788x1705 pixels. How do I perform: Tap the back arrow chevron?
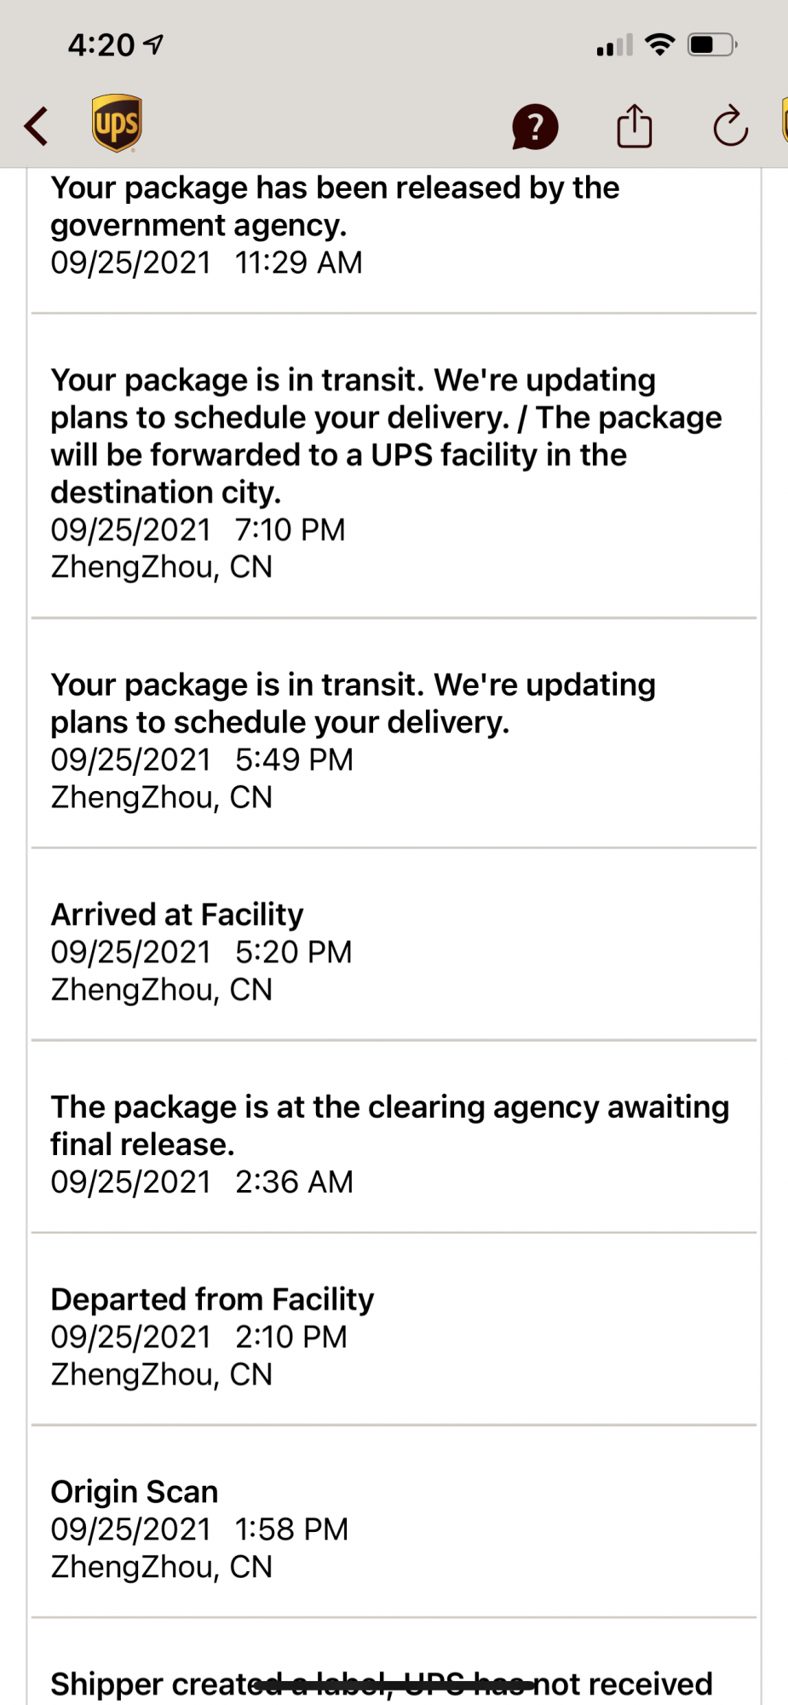(x=36, y=126)
